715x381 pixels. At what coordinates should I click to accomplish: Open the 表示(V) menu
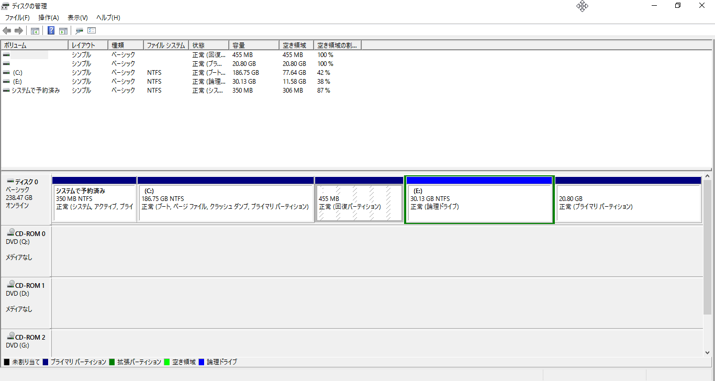(x=77, y=18)
